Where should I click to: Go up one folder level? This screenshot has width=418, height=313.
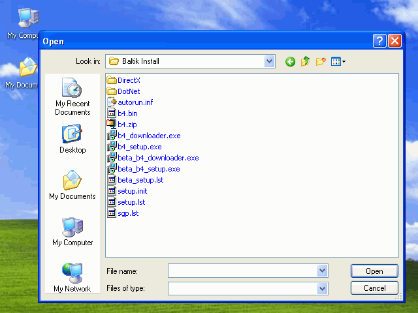click(x=305, y=61)
